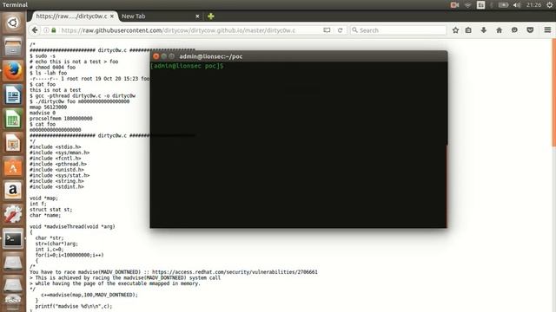Open the session gear menu in top panel
556x312 pixels.
pos(550,5)
